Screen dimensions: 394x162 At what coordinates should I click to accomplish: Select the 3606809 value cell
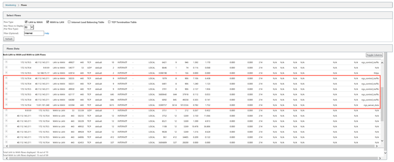pyautogui.click(x=162, y=142)
